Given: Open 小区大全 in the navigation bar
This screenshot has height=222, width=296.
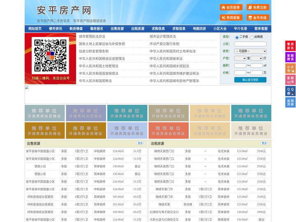Looking at the screenshot, I should pos(220,29).
